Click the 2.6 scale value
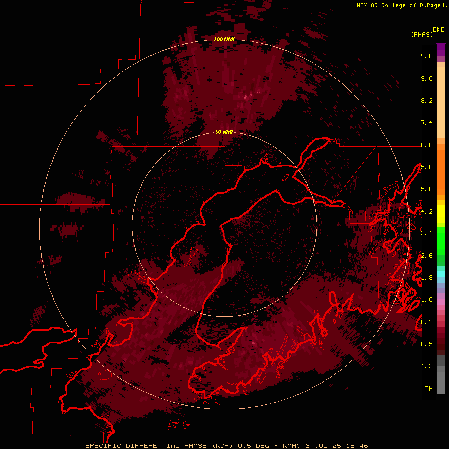 pos(427,256)
